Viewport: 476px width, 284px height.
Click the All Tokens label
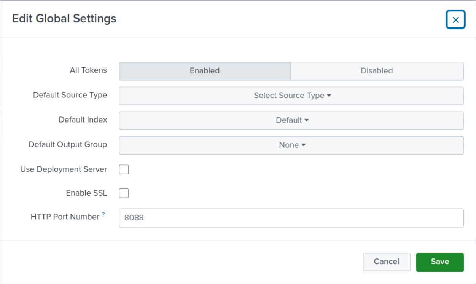(x=88, y=70)
